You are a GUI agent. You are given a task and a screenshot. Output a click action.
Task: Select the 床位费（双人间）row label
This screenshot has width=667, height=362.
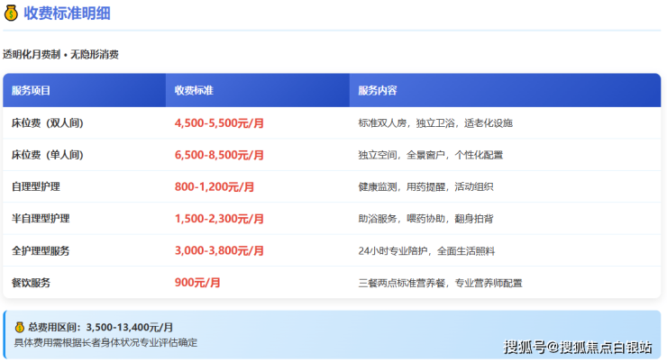coord(47,122)
